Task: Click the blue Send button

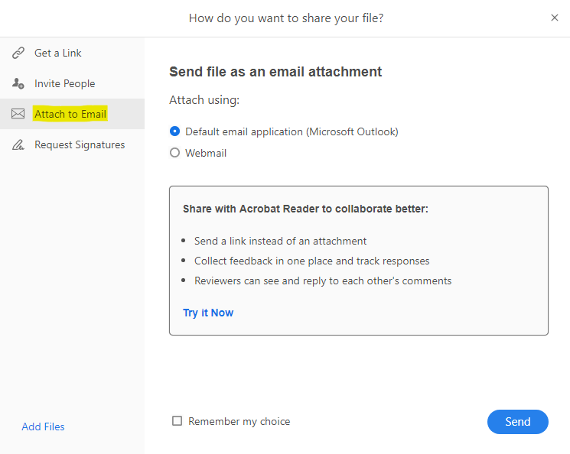Action: [x=518, y=422]
